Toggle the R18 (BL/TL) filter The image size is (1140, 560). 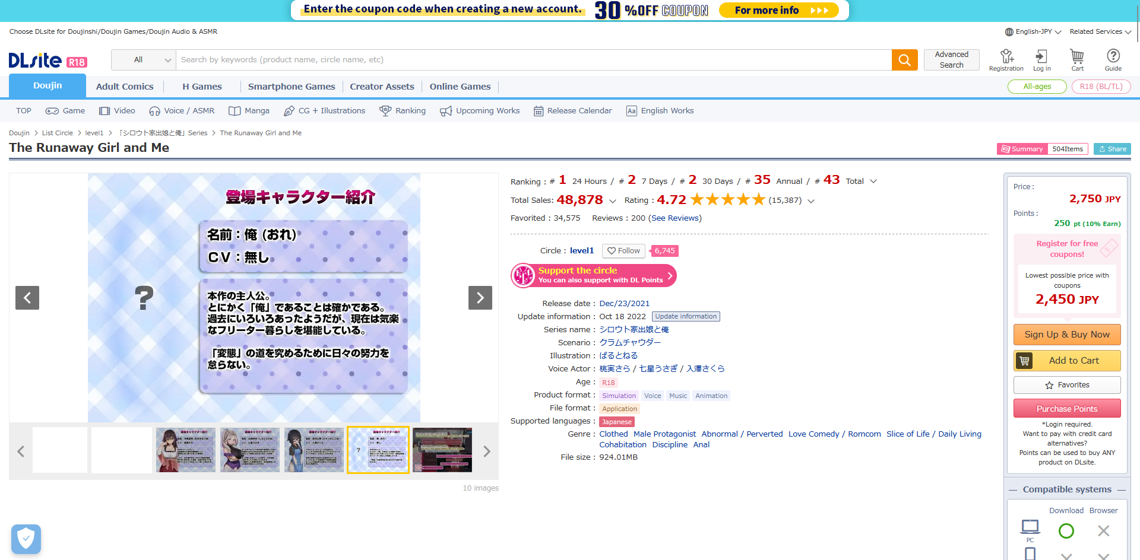1101,87
